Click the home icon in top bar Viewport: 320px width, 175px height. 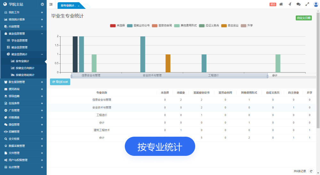(281, 4)
